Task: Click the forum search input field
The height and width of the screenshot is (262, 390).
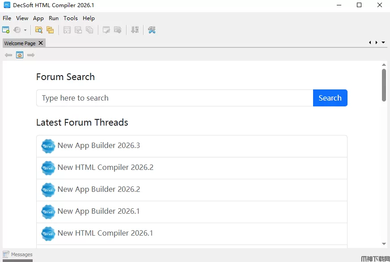Action: (174, 98)
